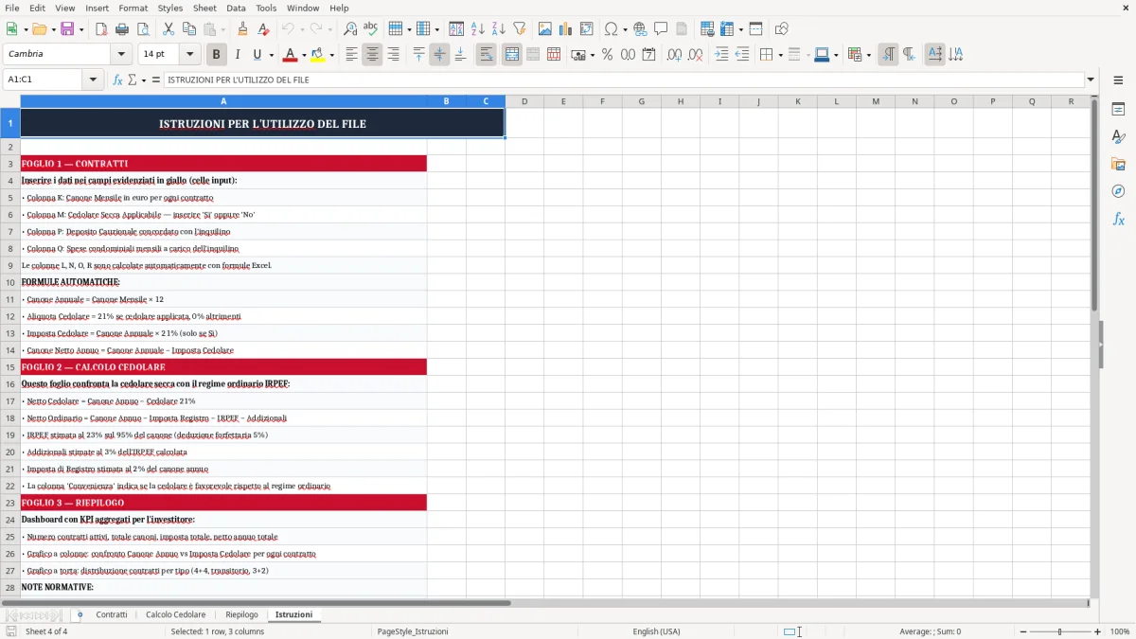The image size is (1136, 639).
Task: Enable AutoFilter funnel icon
Action: pyautogui.click(x=520, y=29)
